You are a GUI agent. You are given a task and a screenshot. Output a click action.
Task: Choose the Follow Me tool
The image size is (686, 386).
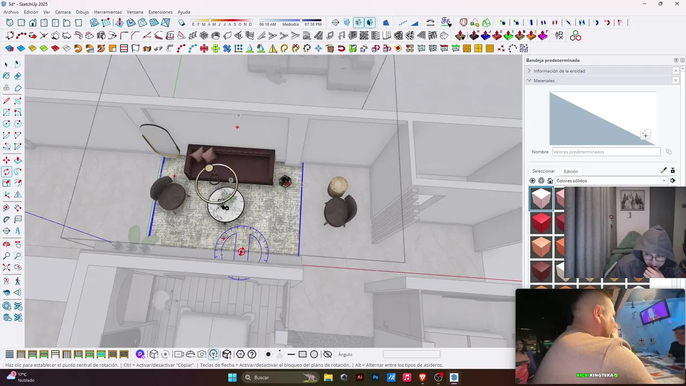(18, 172)
